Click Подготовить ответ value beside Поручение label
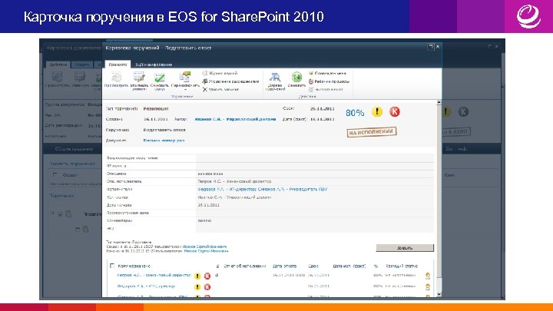The width and height of the screenshot is (553, 311). tap(164, 130)
